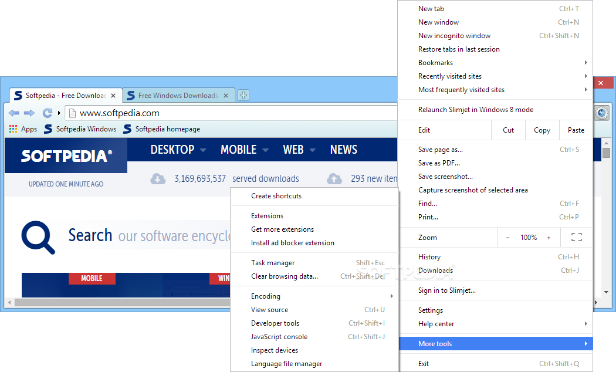
Task: Expand Recently visited sites submenu
Action: pos(495,76)
